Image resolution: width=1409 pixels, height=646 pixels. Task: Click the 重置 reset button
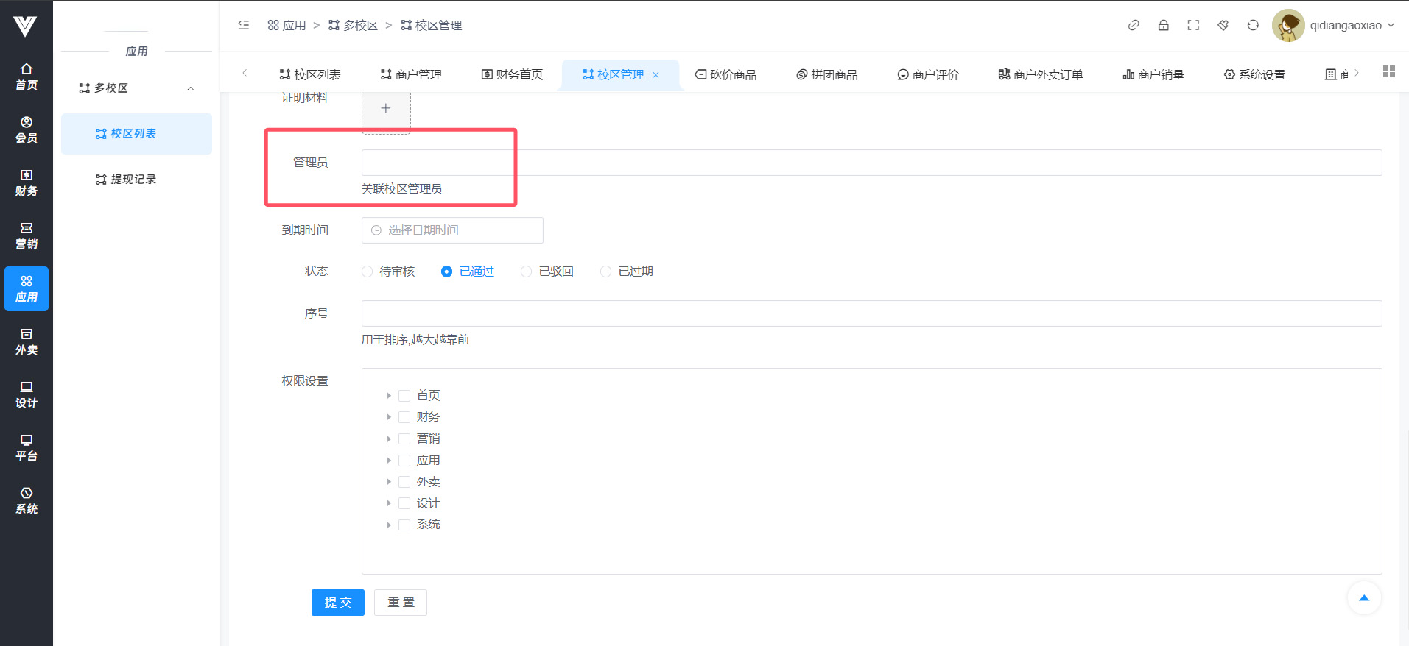(401, 603)
